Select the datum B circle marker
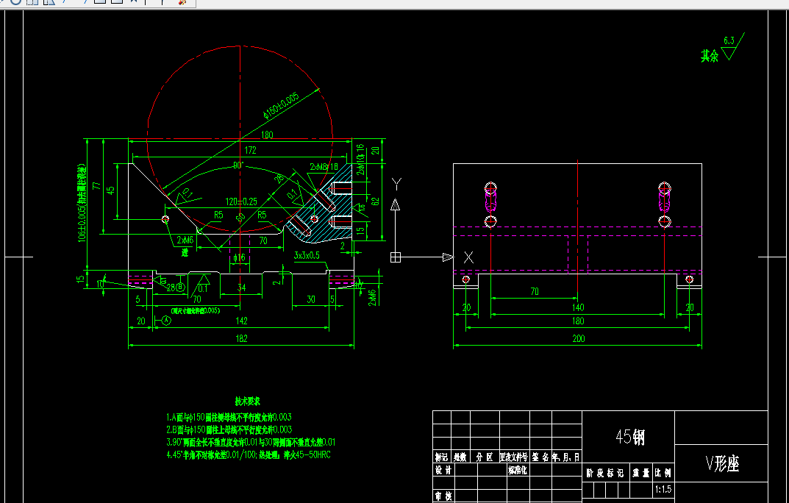The width and height of the screenshot is (789, 503). click(181, 288)
